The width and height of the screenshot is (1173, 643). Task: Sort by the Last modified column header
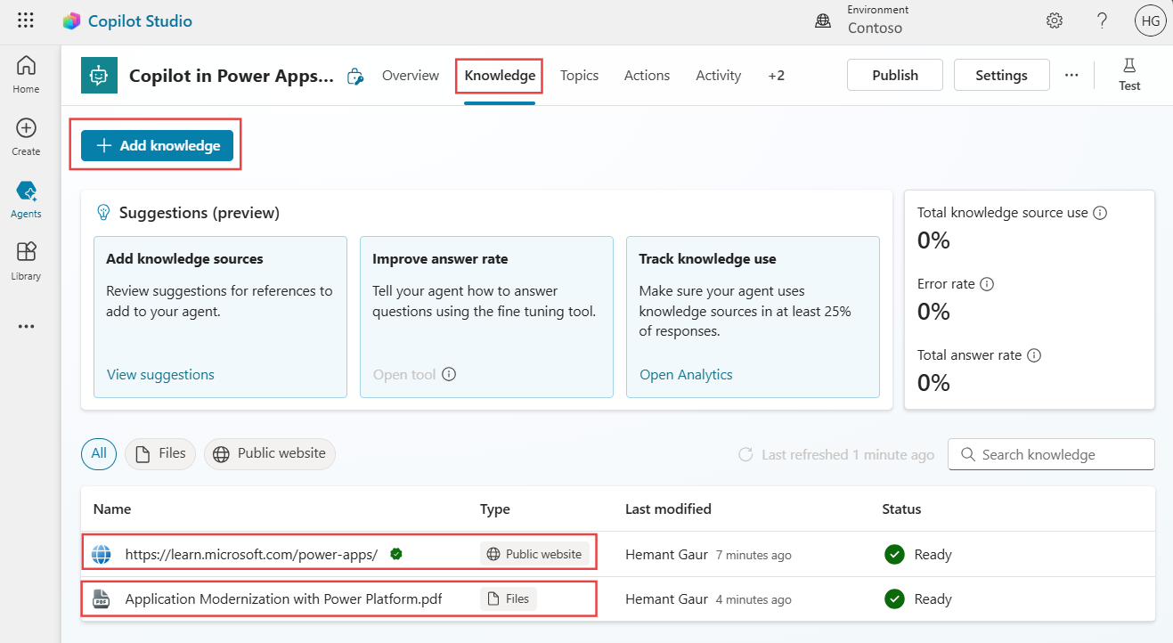(668, 509)
